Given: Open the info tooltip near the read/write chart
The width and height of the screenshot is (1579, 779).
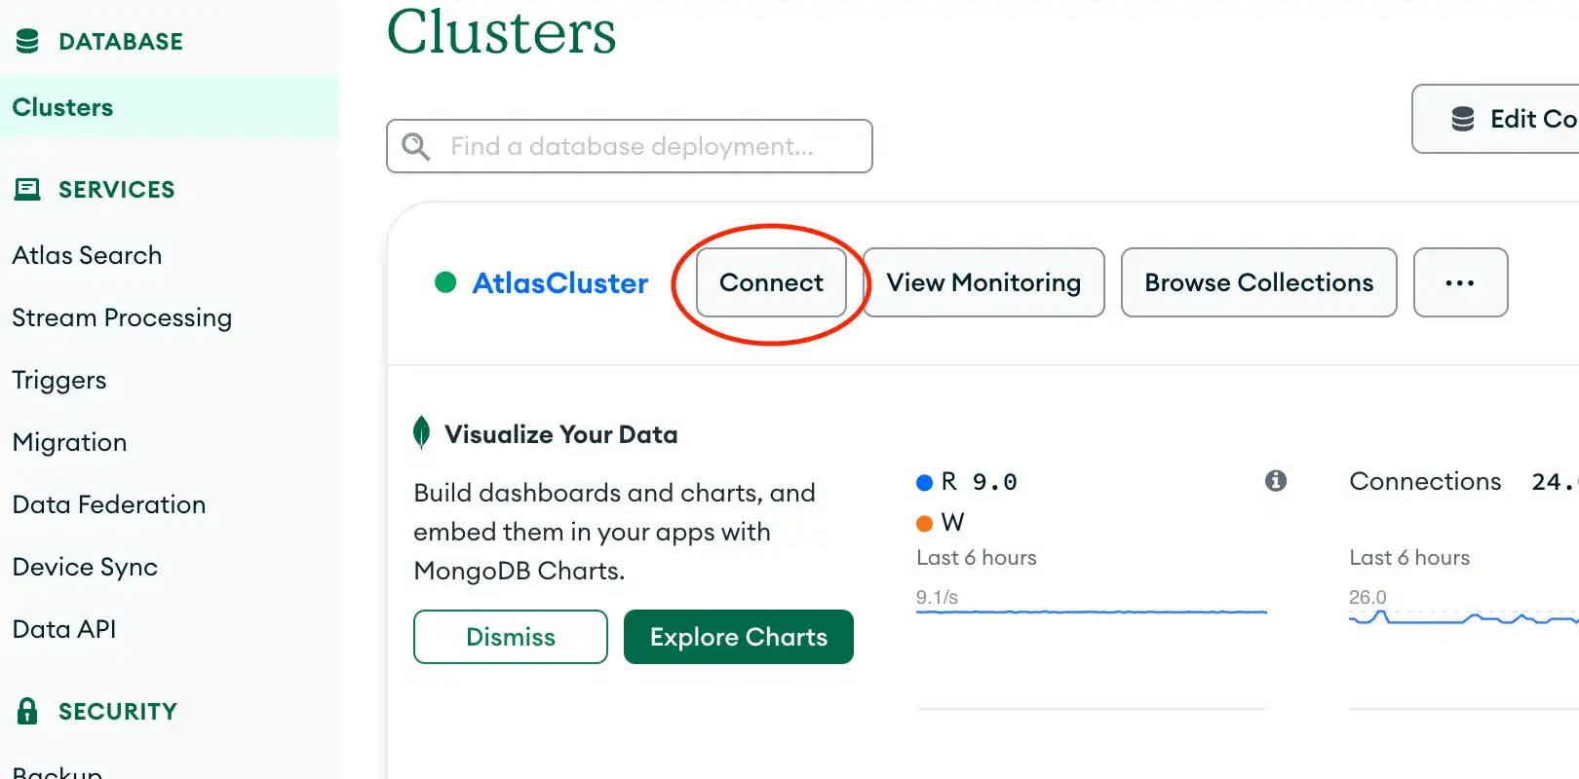Looking at the screenshot, I should coord(1275,480).
